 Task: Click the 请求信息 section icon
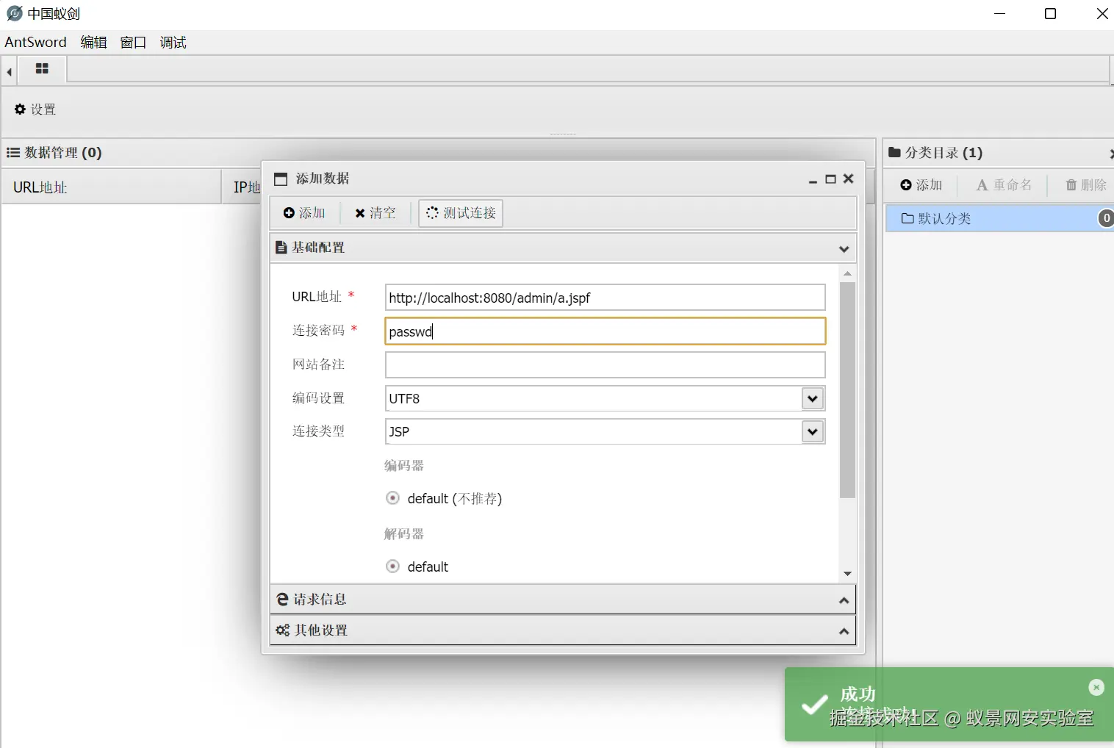click(x=282, y=600)
